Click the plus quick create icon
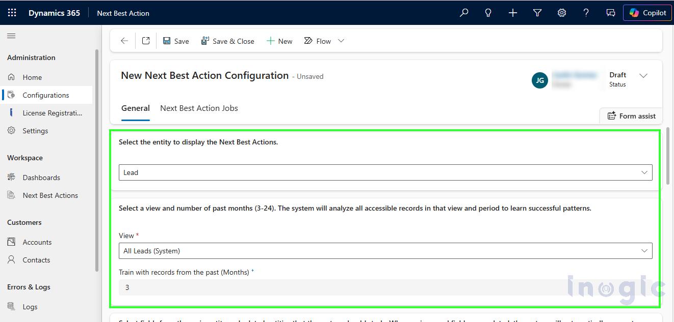Screen dimensions: 674x322 pyautogui.click(x=512, y=13)
